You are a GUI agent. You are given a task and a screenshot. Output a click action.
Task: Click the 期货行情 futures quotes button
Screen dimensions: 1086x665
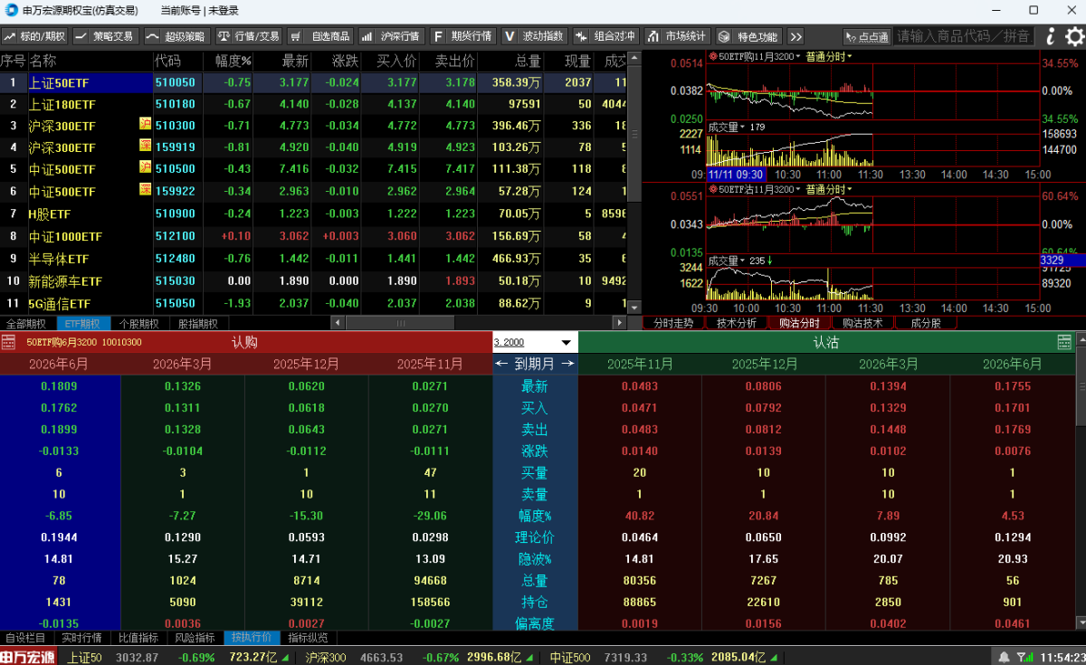point(462,36)
